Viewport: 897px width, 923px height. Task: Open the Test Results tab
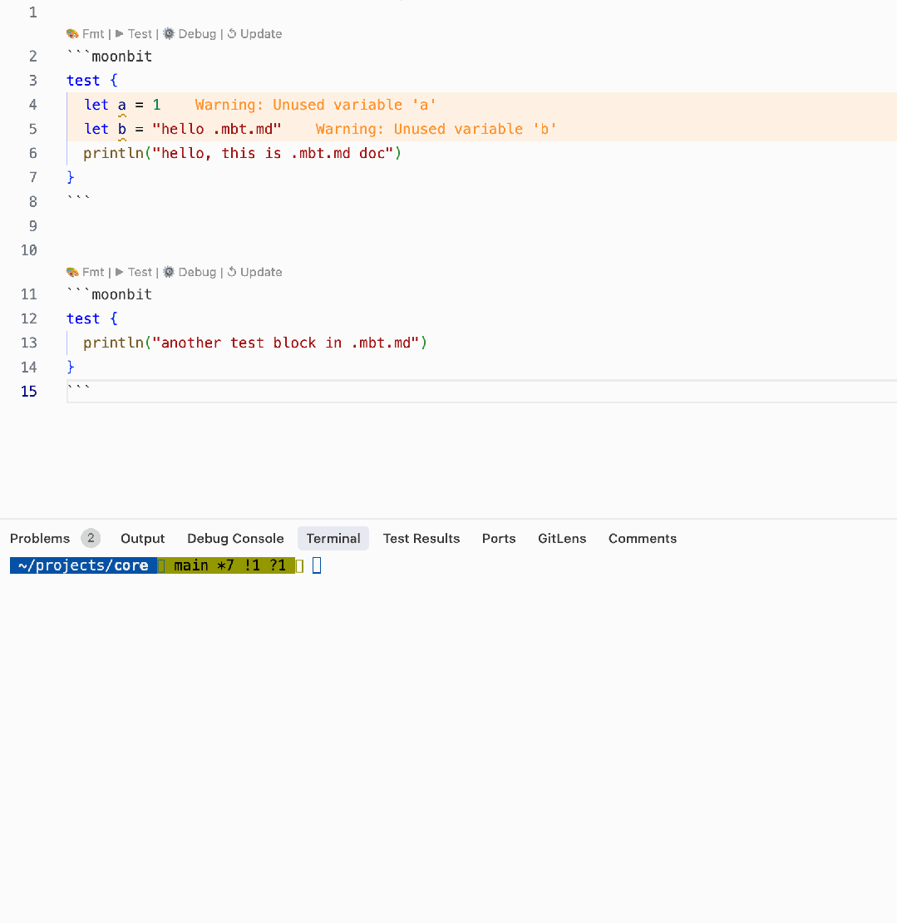click(x=421, y=539)
